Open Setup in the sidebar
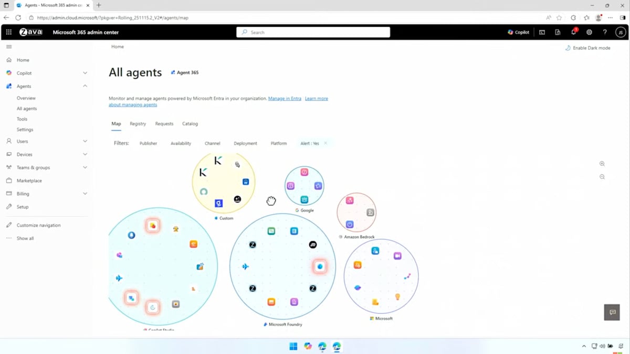This screenshot has height=354, width=630. [23, 207]
